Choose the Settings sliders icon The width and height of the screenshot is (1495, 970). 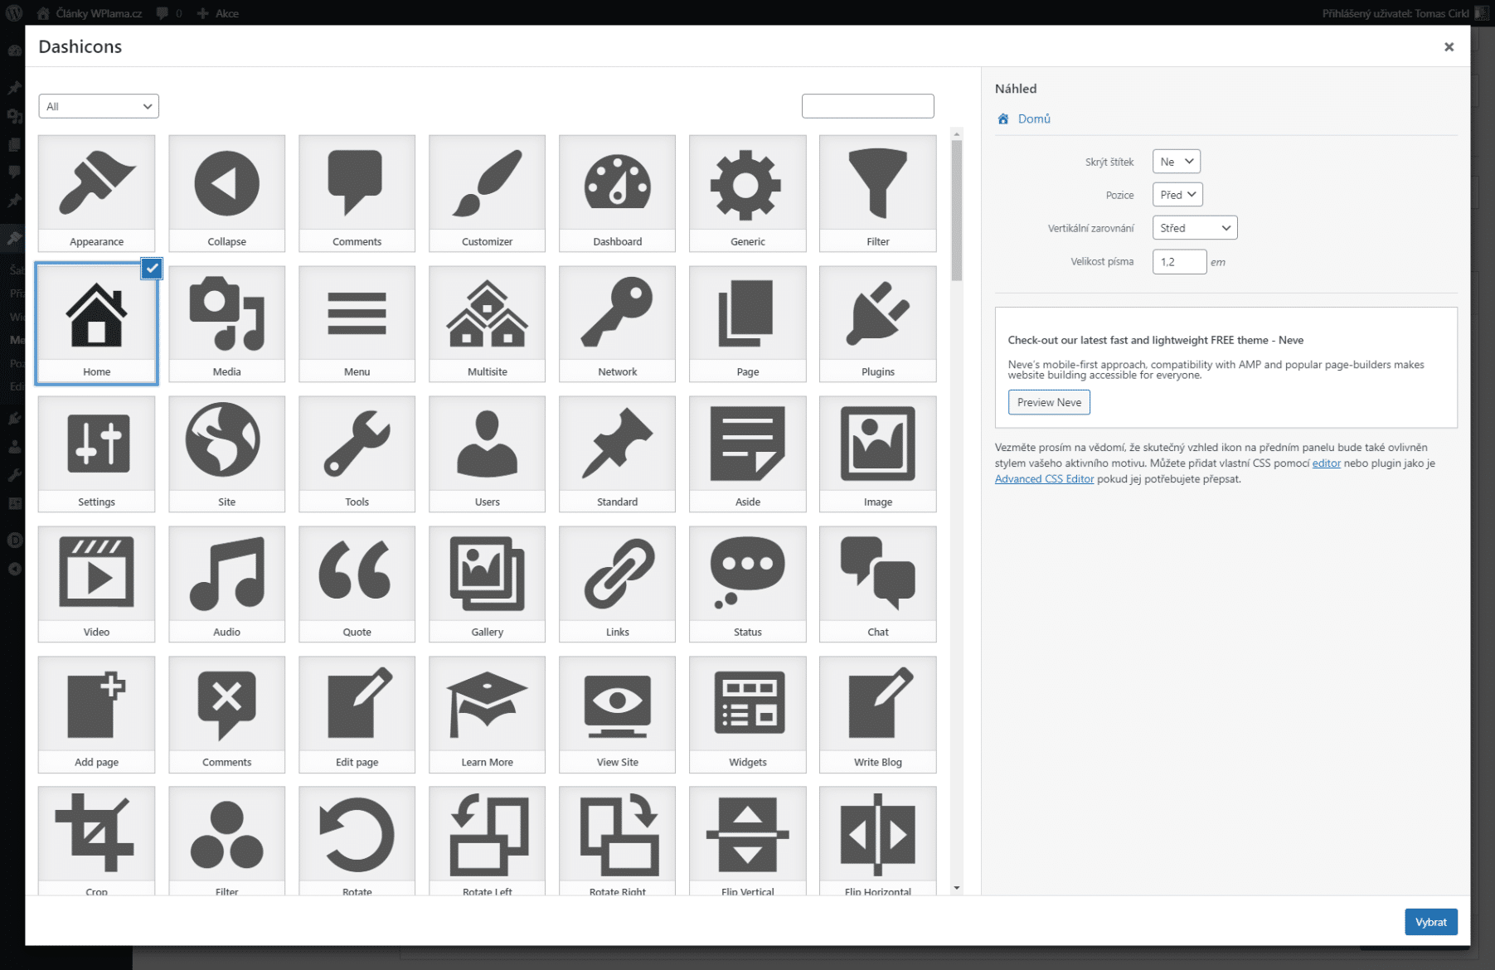point(96,453)
